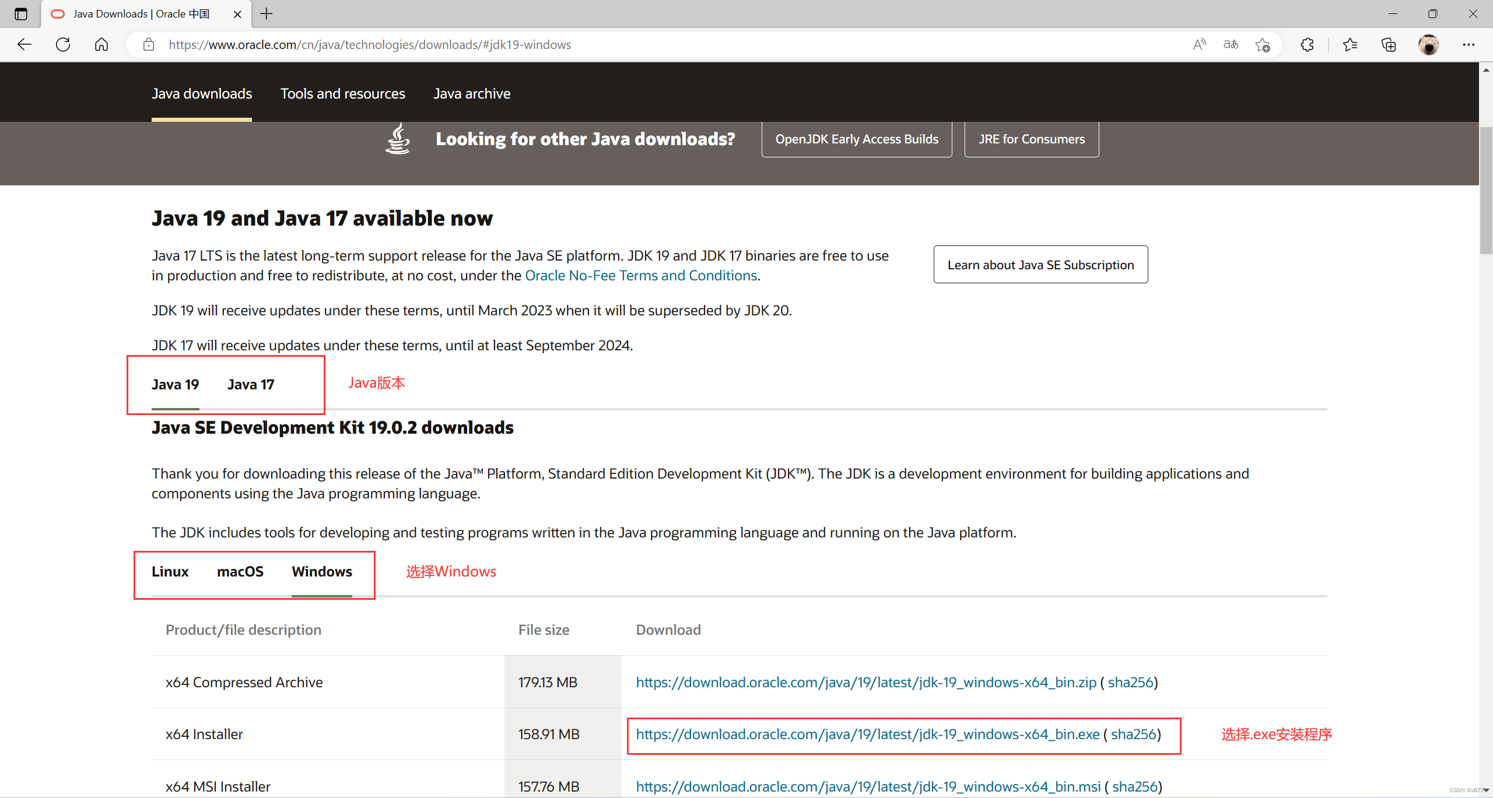Open a new browser tab
Screen dimensions: 1493x798
click(267, 13)
